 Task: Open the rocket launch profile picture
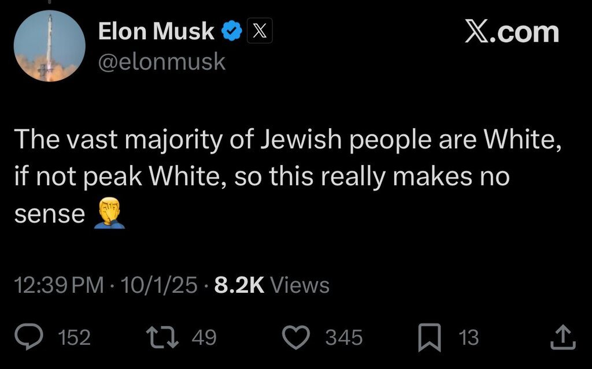(x=50, y=46)
